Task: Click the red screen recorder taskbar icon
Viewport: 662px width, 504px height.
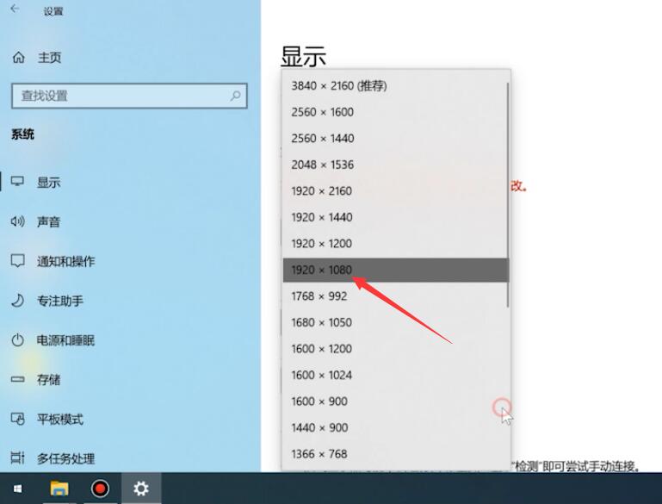Action: 100,488
